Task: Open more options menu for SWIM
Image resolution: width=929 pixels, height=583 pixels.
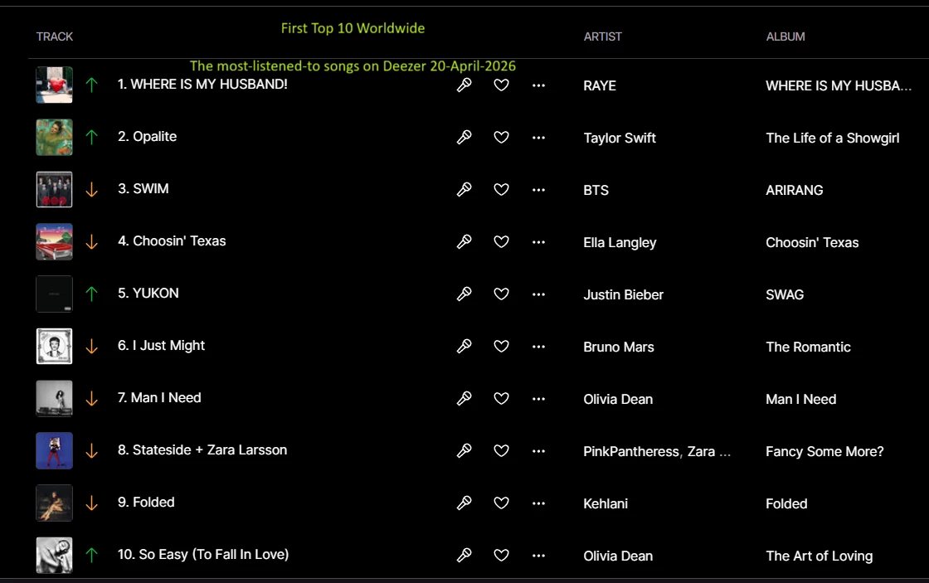Action: click(538, 189)
